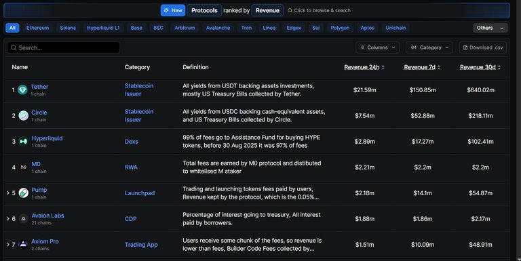Click the Tether logo icon
Image resolution: width=521 pixels, height=261 pixels.
[22, 89]
